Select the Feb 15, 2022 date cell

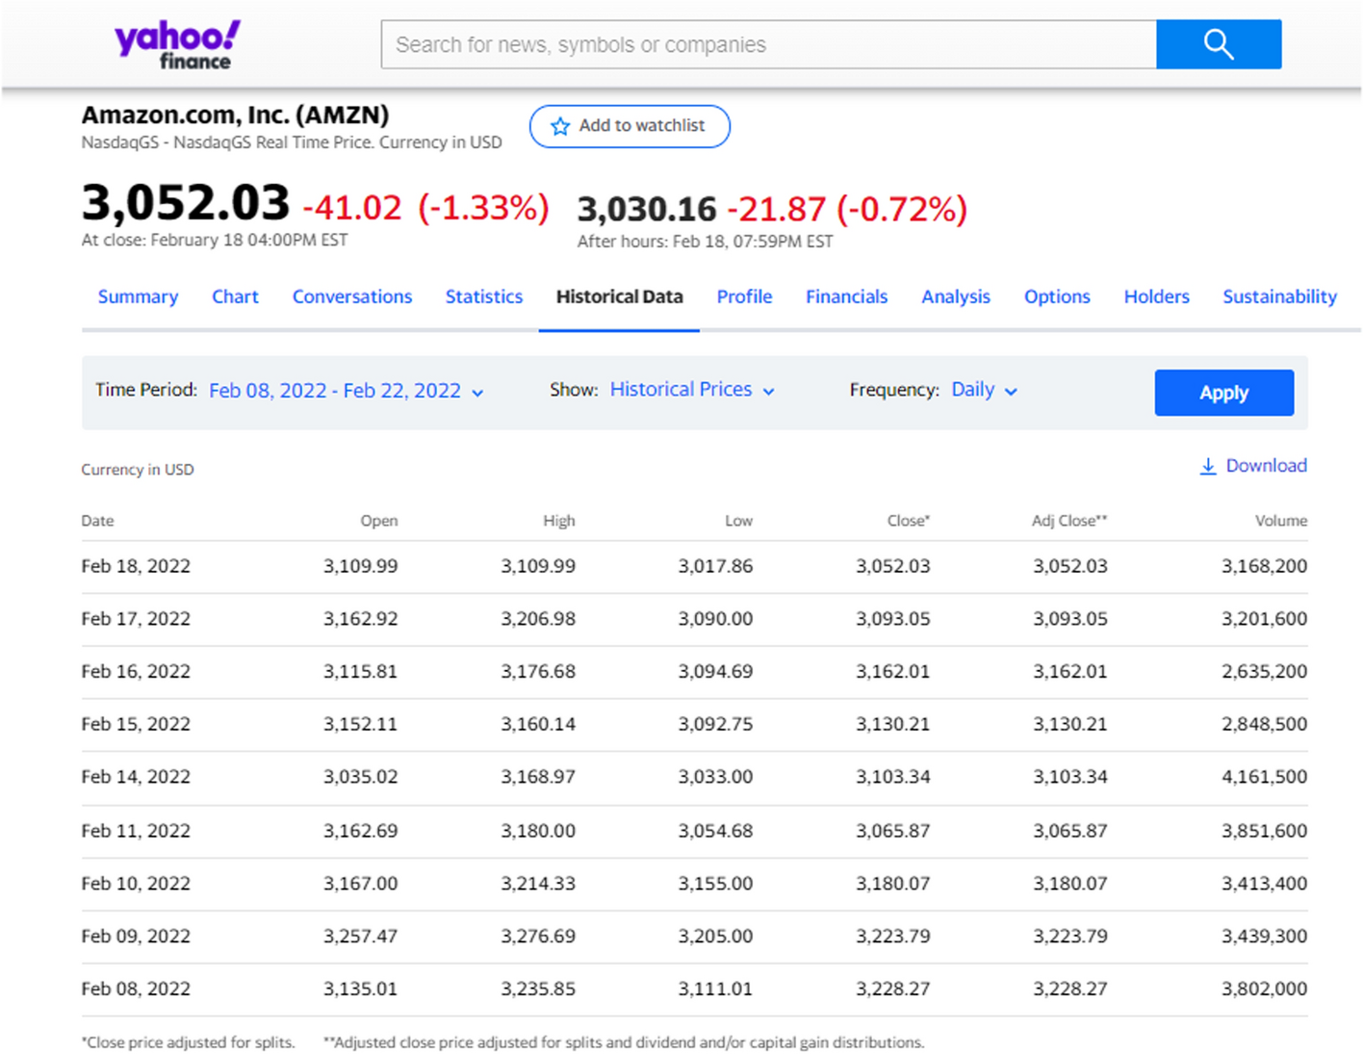click(136, 724)
